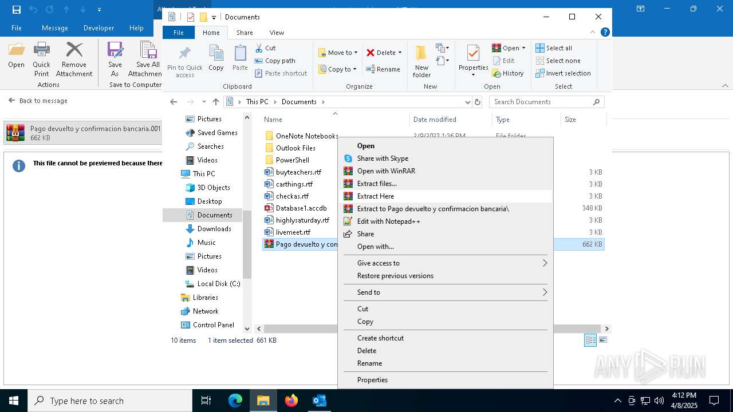
Task: Collapse the Explorer ribbon chevron
Action: (x=593, y=32)
